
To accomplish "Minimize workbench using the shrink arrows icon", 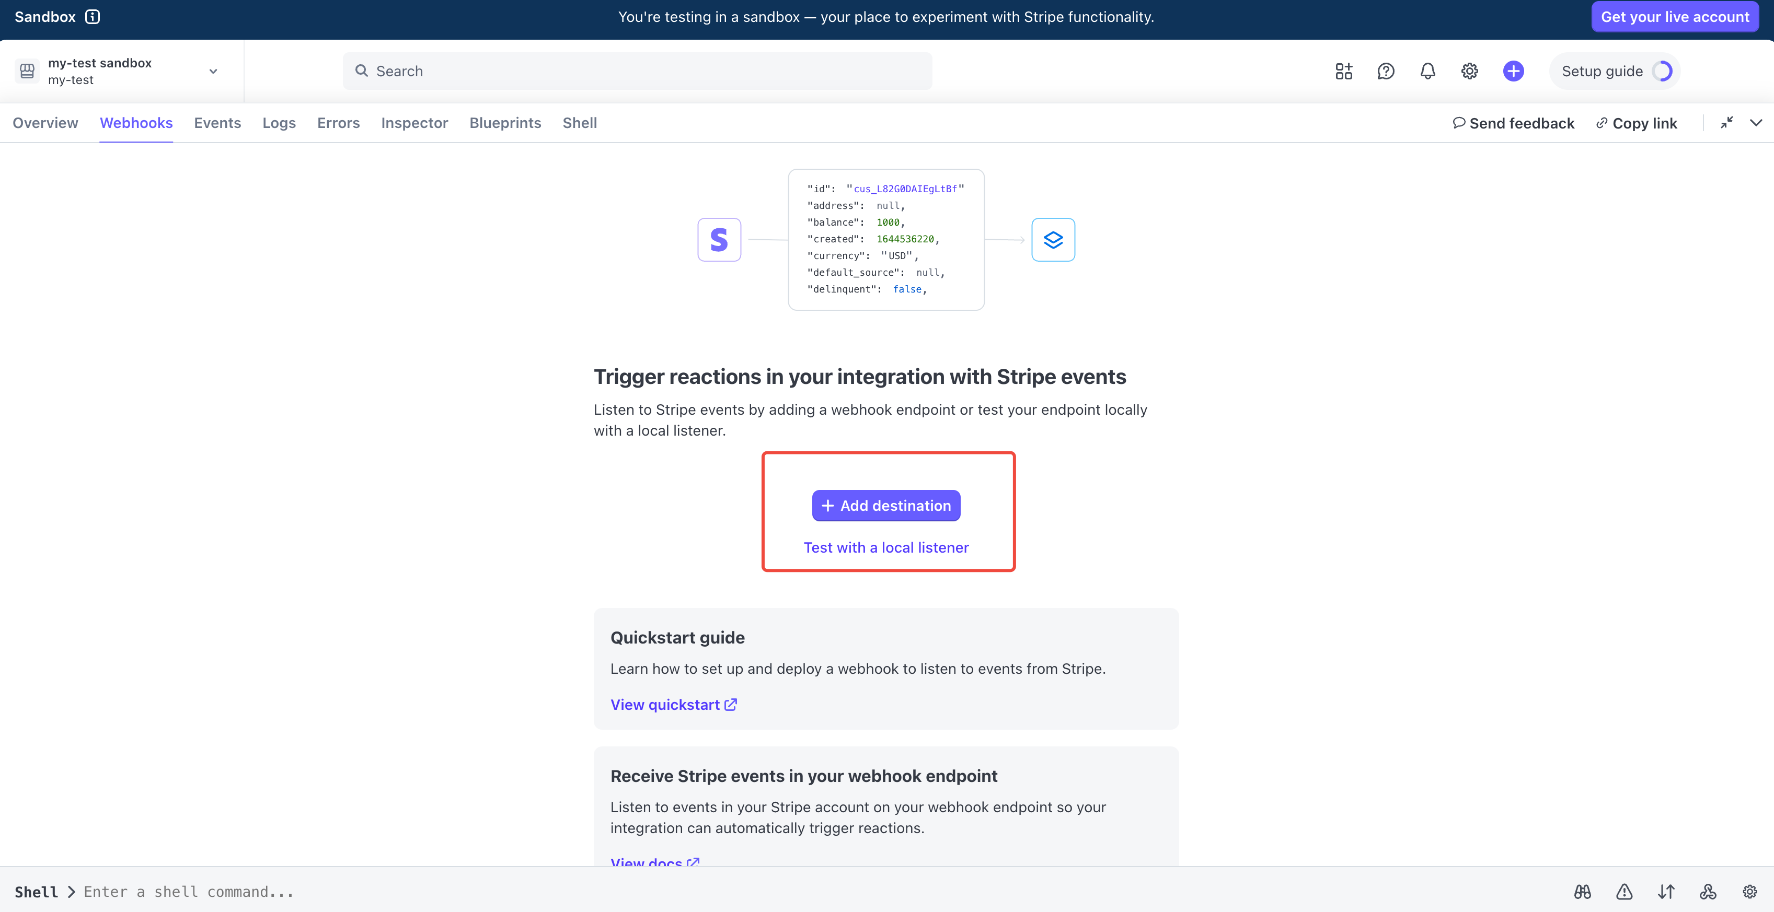I will [x=1726, y=123].
